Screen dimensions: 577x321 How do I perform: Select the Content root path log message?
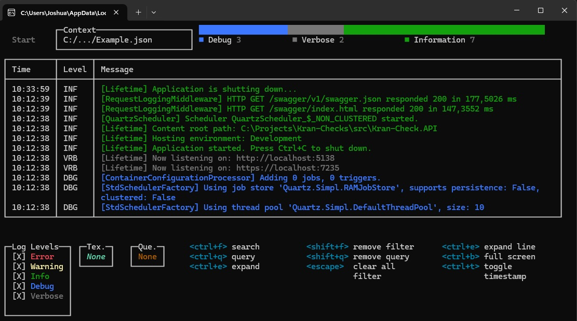coord(269,129)
